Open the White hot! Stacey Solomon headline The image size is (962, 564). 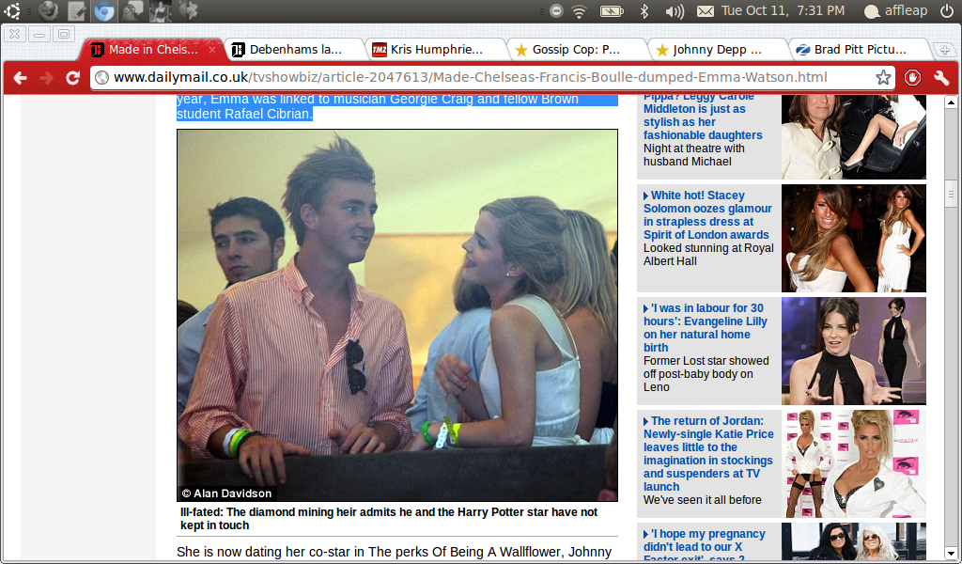coord(708,215)
